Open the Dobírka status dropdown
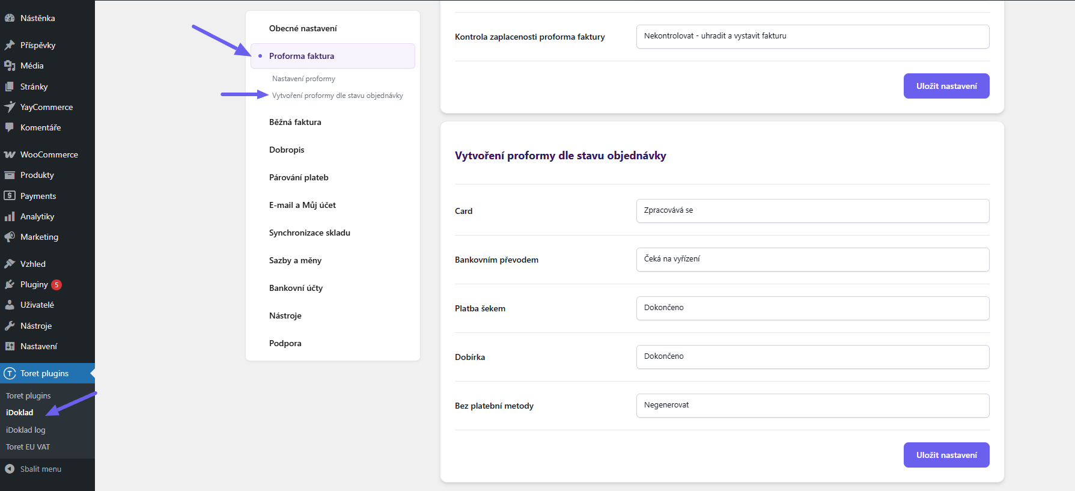This screenshot has height=491, width=1075. [x=812, y=357]
